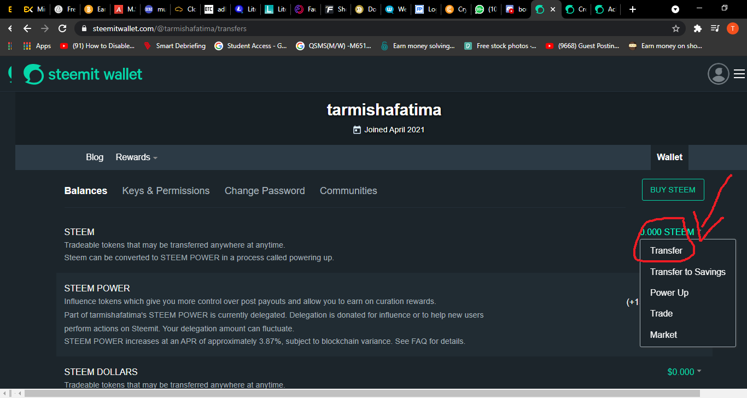Open the 'Earn money solving' bookmark
This screenshot has width=747, height=398.
(x=417, y=46)
